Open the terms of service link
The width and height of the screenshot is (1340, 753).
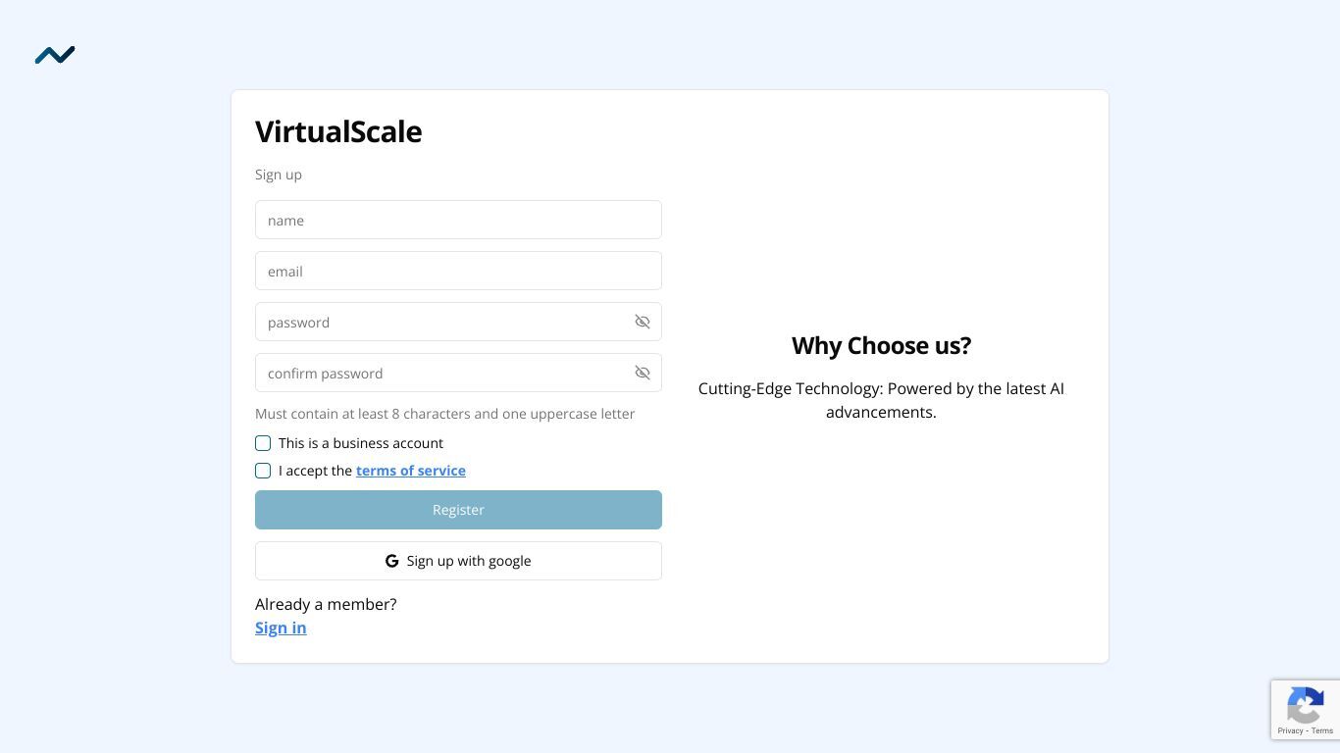411,471
